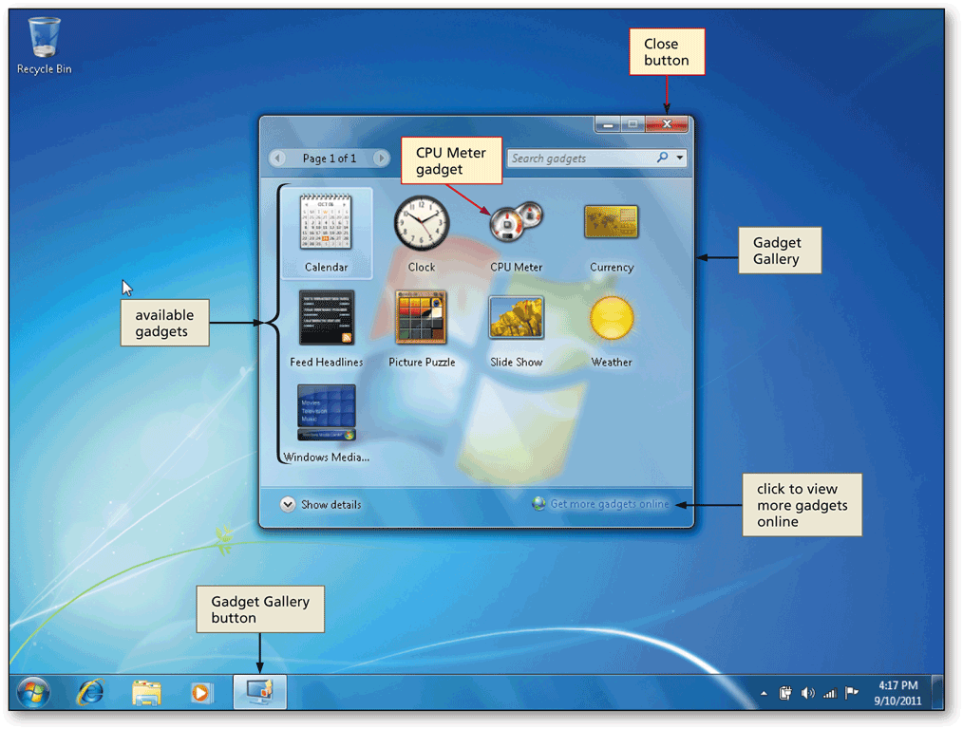963x729 pixels.
Task: Open the Start menu orb
Action: [33, 693]
